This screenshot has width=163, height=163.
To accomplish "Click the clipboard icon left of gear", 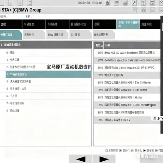I will [x=134, y=10].
